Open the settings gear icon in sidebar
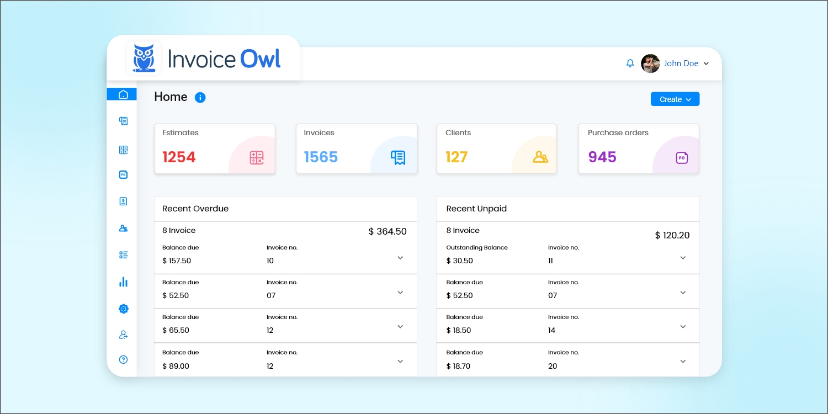 click(x=123, y=309)
